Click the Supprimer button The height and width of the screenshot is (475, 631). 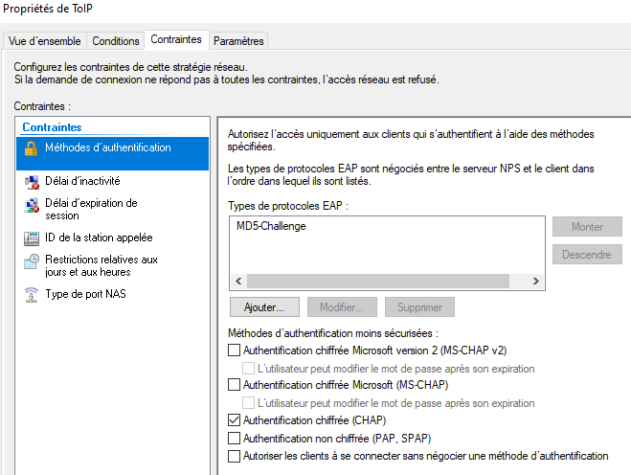(x=419, y=307)
